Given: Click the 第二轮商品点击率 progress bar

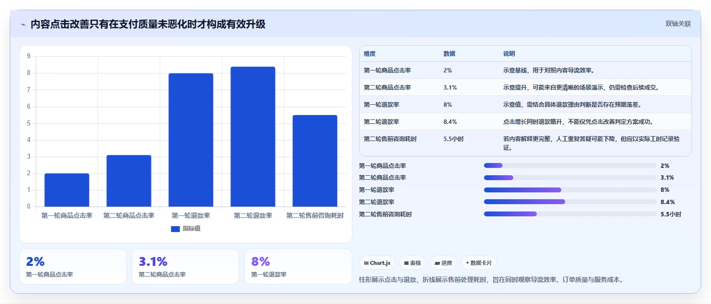Looking at the screenshot, I should (570, 178).
